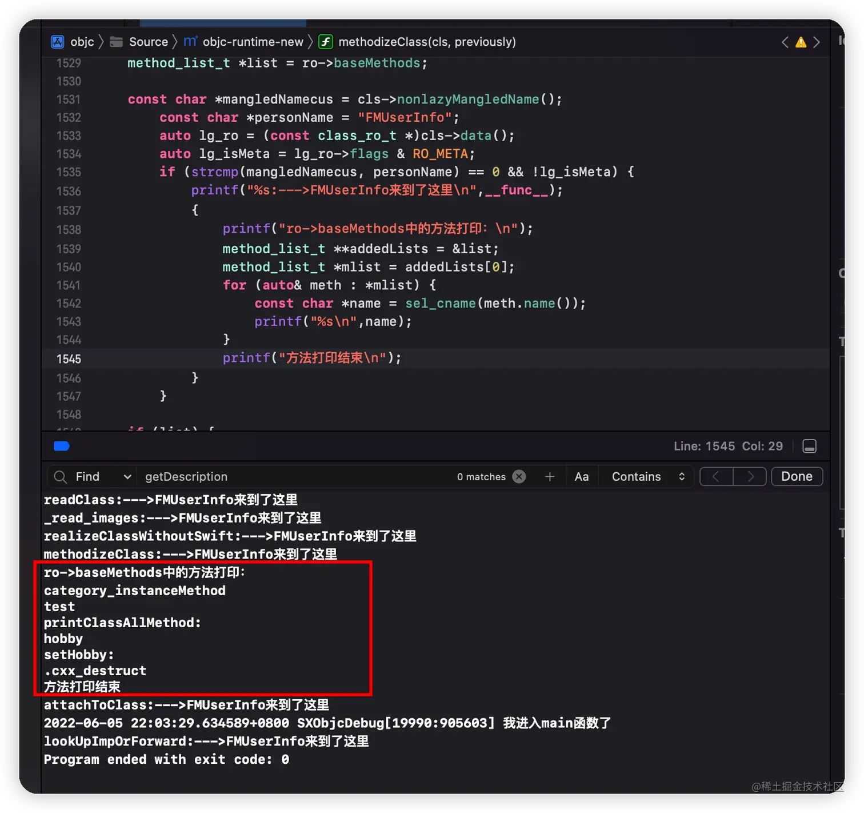Viewport: 864px width, 813px height.
Task: Click line number 1545 in gutter
Action: [69, 359]
